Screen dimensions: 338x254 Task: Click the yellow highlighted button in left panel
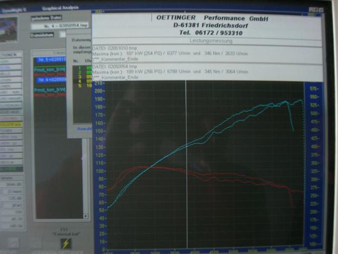coord(11,124)
